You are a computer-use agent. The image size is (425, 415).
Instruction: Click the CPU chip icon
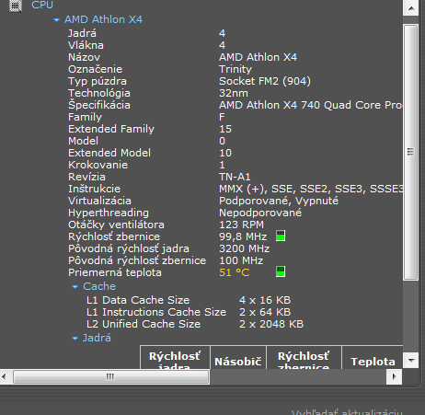[15, 6]
